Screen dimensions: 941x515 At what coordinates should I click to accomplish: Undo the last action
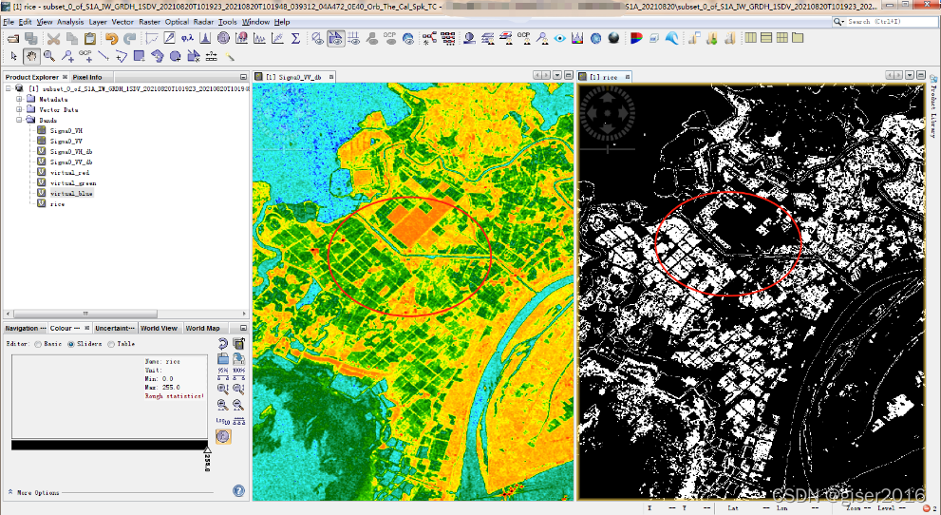112,38
